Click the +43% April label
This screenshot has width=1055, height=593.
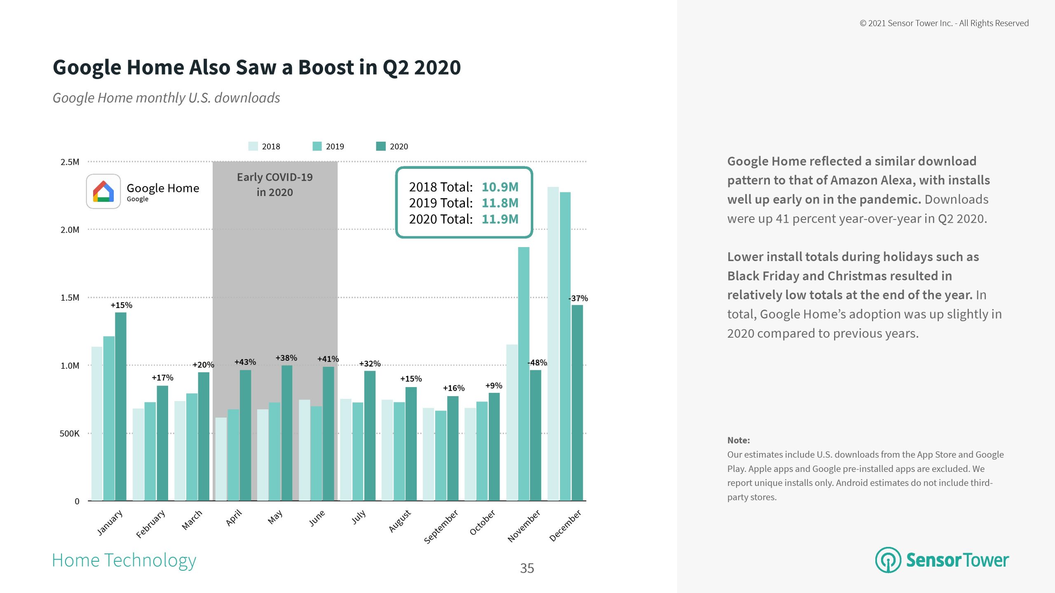click(x=245, y=362)
